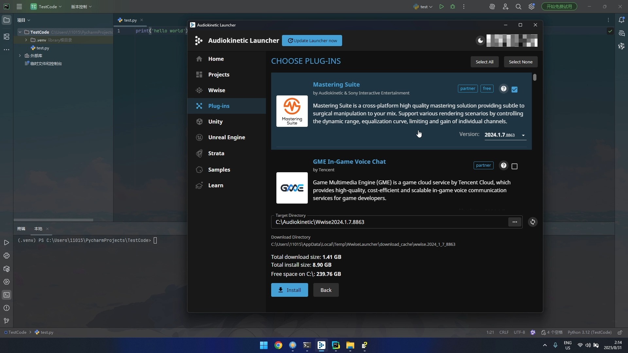This screenshot has width=628, height=353.
Task: Open Projects in Launcher sidebar
Action: point(227,75)
